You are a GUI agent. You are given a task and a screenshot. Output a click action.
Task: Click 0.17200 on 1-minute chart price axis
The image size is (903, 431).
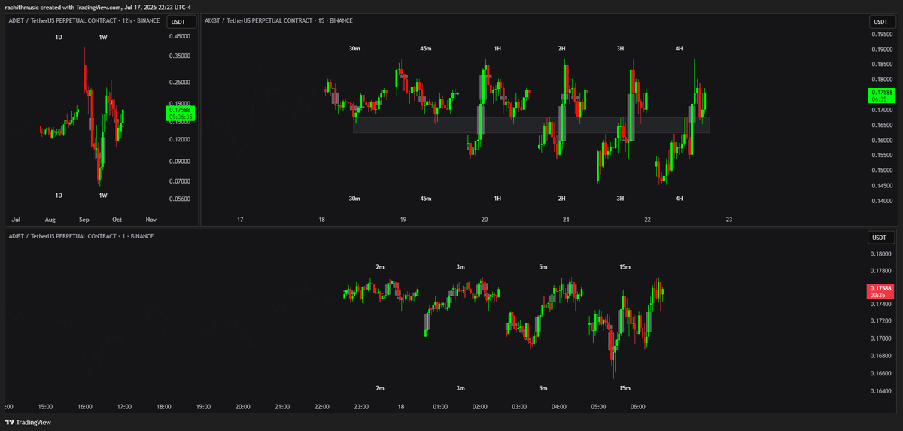[882, 321]
